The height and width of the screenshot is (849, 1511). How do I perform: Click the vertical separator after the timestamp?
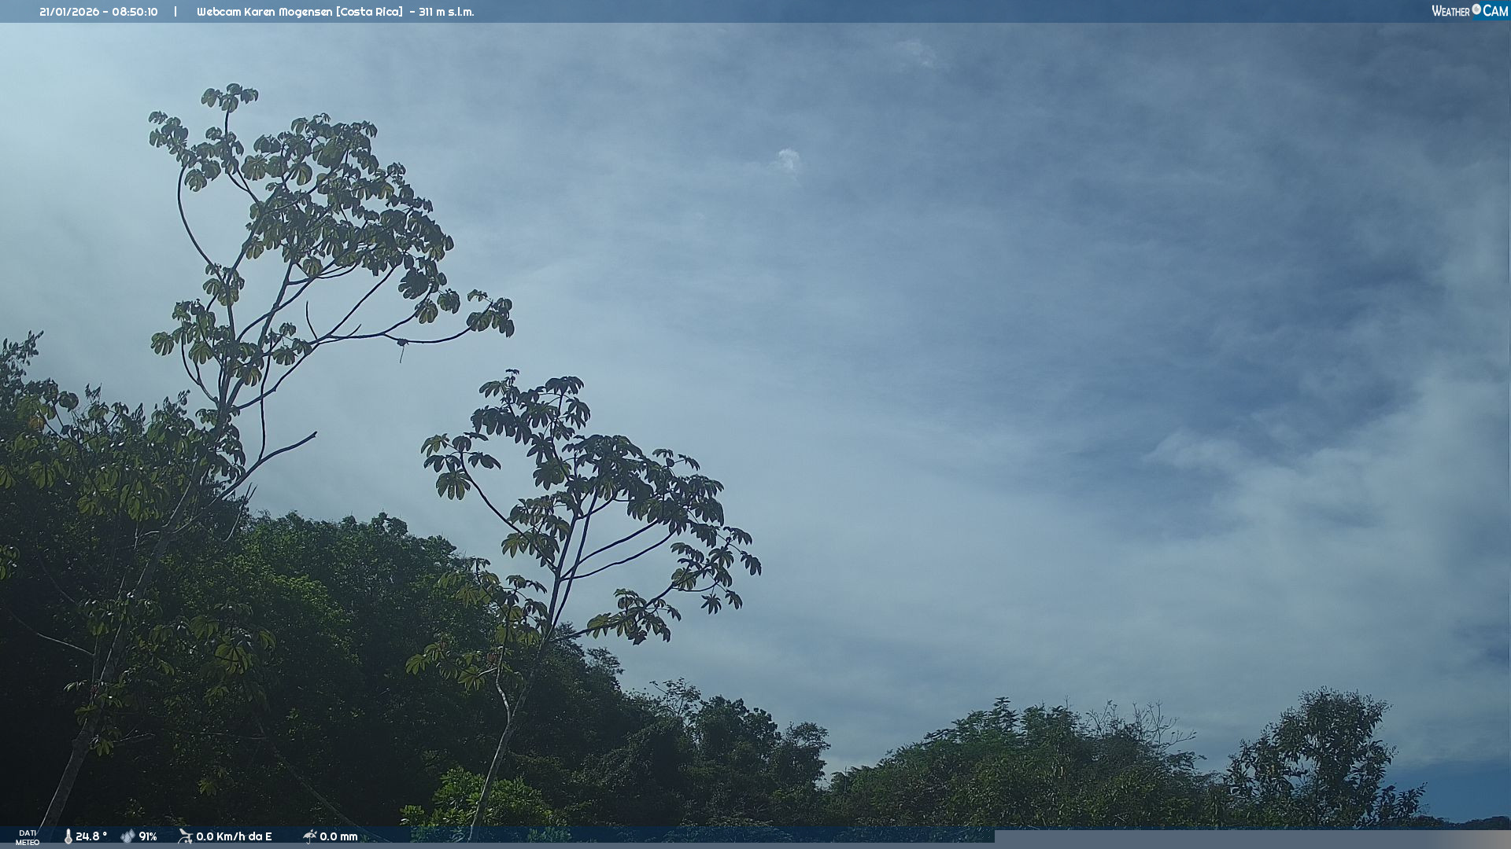[175, 12]
